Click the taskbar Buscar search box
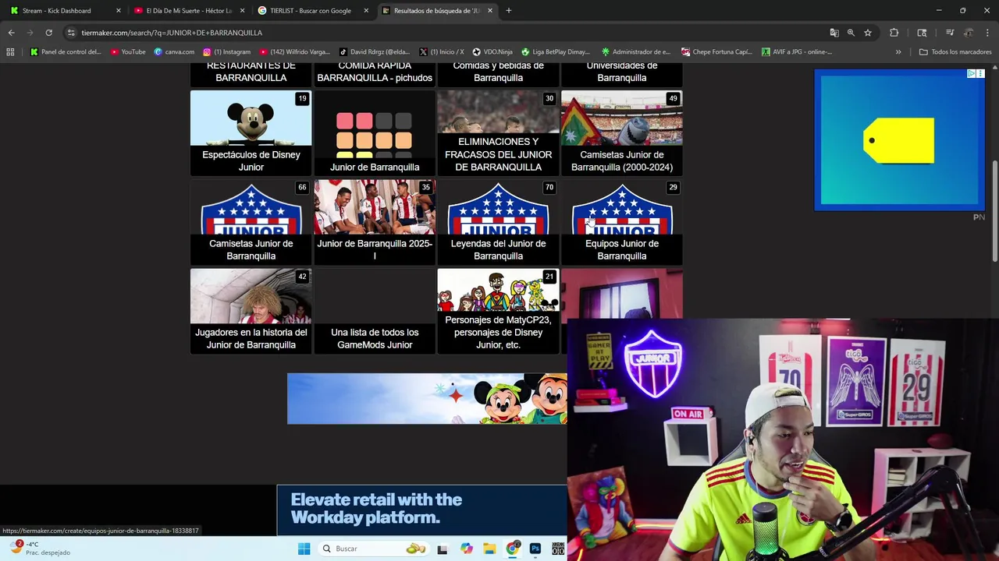This screenshot has height=561, width=999. tap(372, 549)
